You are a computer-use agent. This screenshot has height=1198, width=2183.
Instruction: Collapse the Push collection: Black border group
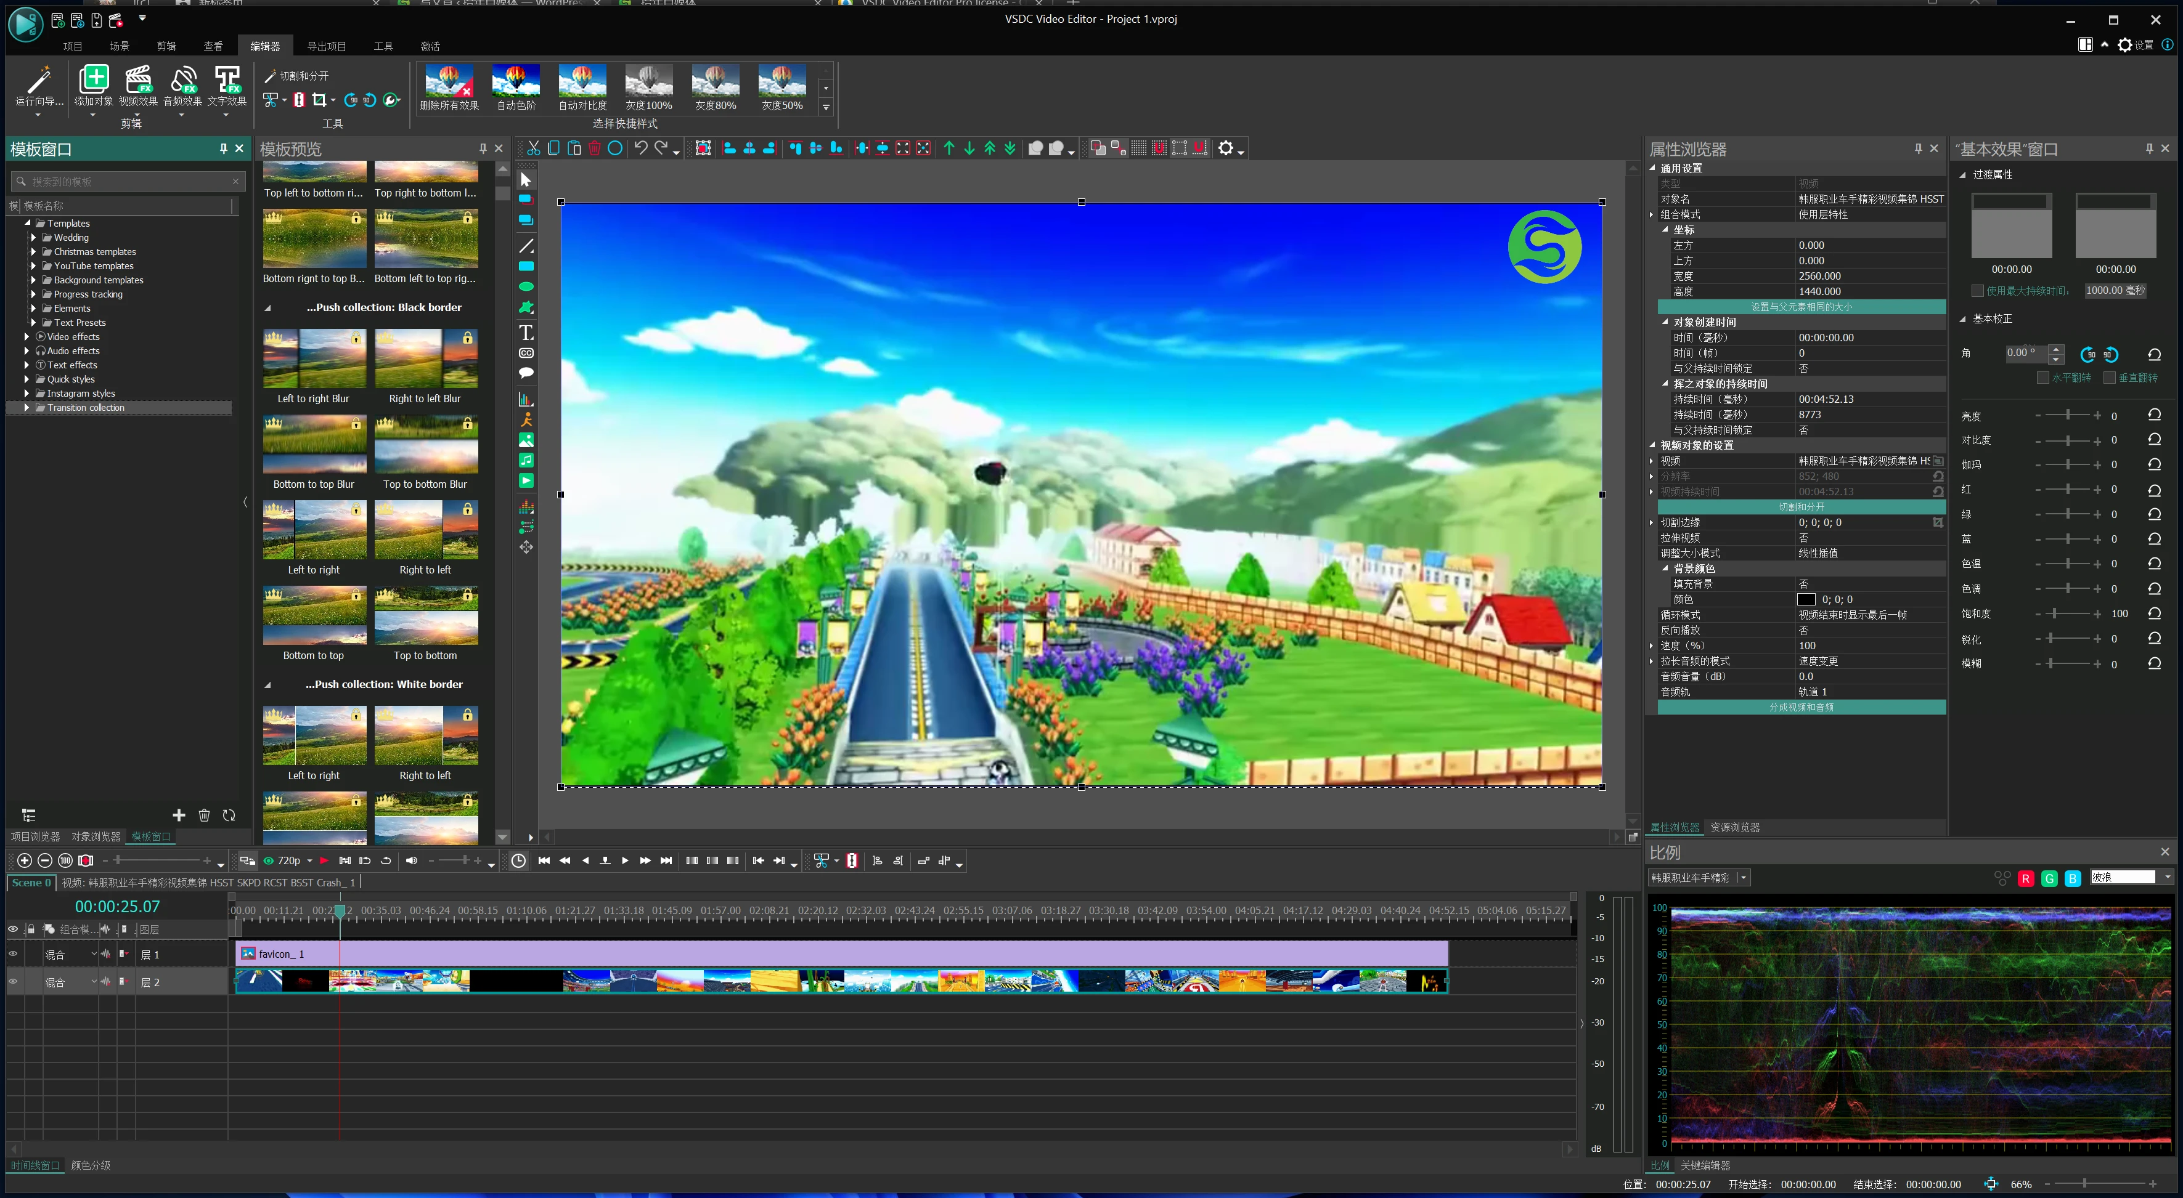(x=267, y=307)
